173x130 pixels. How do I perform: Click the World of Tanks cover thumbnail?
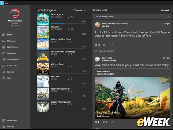tap(43, 69)
